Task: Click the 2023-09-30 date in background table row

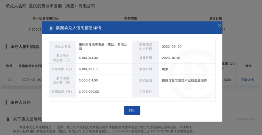Action: coord(31,80)
